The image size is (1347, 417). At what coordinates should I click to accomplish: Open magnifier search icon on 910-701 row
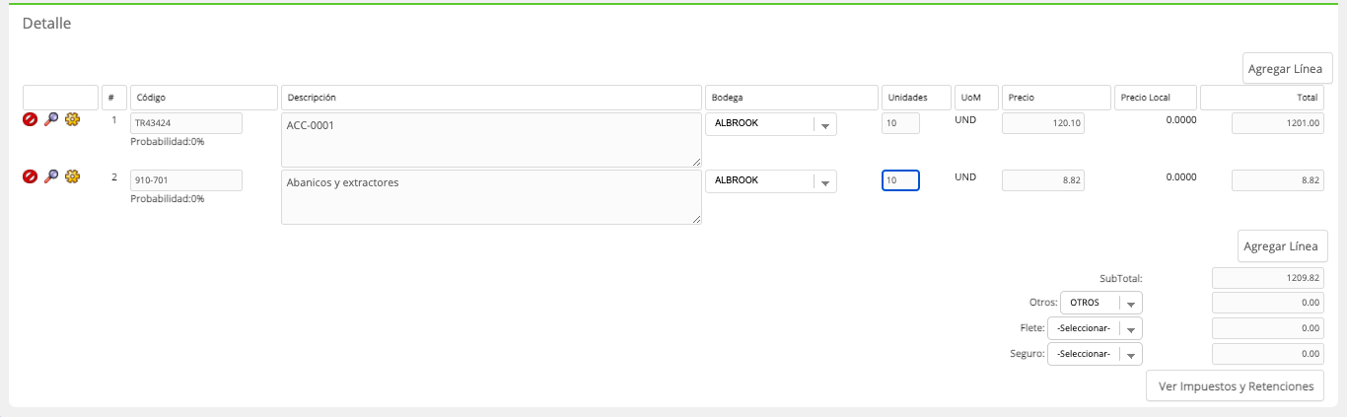51,176
